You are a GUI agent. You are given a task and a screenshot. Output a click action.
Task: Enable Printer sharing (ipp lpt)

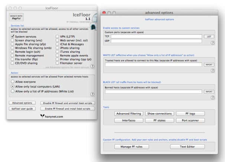click(57, 59)
